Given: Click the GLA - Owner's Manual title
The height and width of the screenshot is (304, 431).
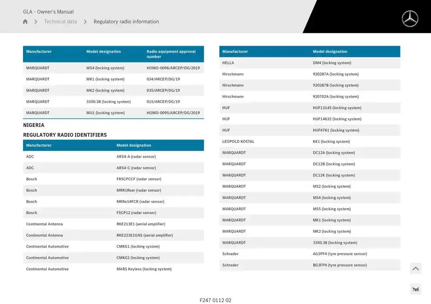Looking at the screenshot, I should pyautogui.click(x=48, y=12).
